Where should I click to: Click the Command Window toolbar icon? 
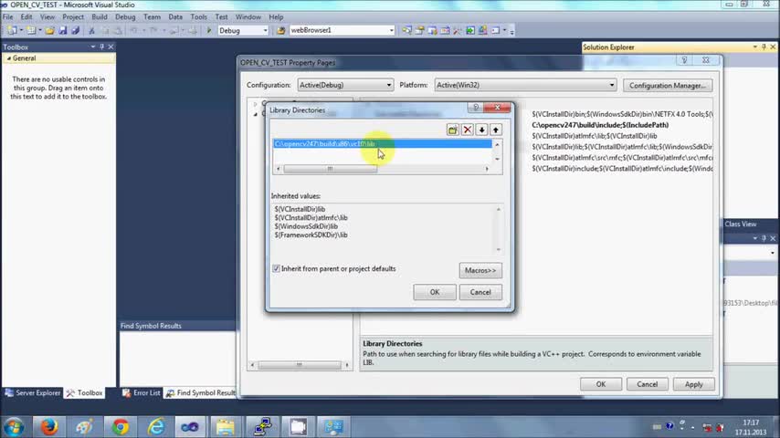[495, 30]
